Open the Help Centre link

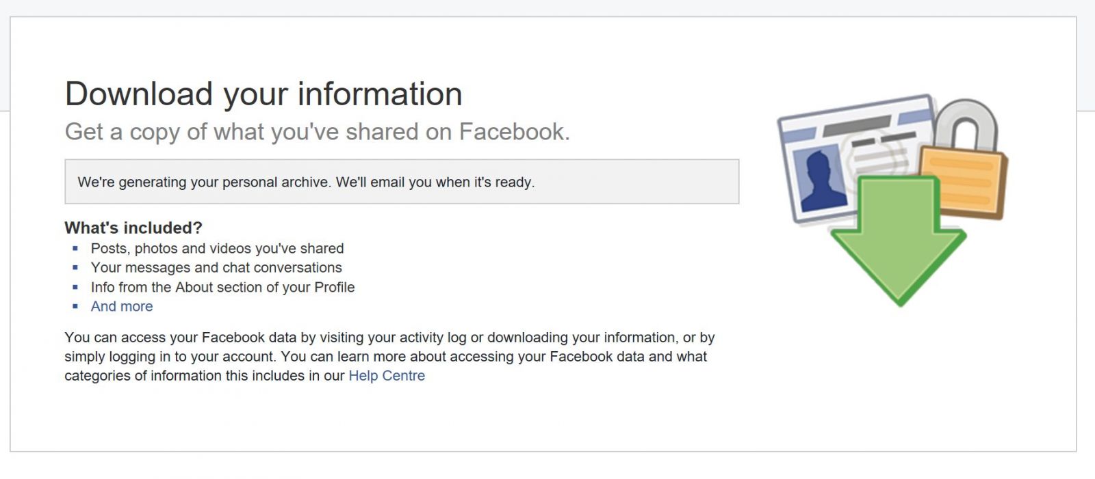click(x=387, y=376)
